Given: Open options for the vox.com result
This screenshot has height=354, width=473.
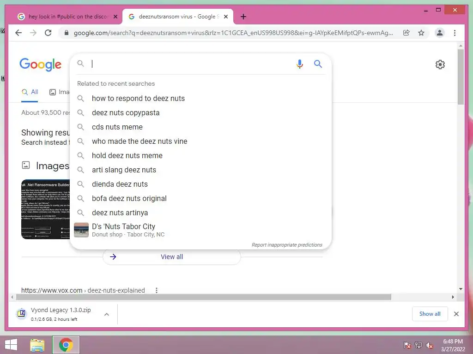Looking at the screenshot, I should click(x=156, y=290).
